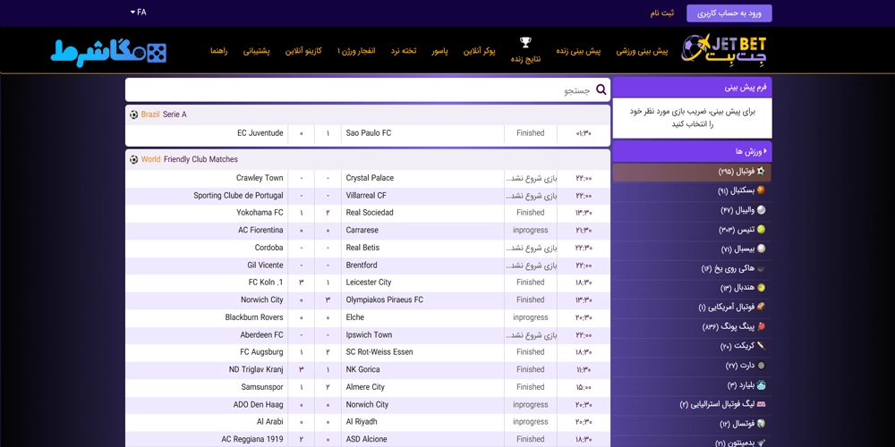Select futsal فوتسال sport icon
This screenshot has width=895, height=447.
(760, 424)
